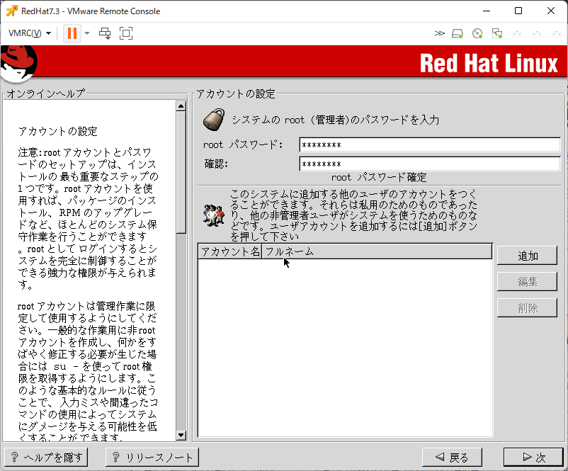Expand the device toolbar chevrons

(x=439, y=33)
